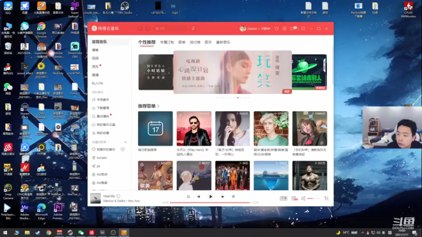Click the search input field
This screenshot has height=237, width=422.
coord(170,28)
